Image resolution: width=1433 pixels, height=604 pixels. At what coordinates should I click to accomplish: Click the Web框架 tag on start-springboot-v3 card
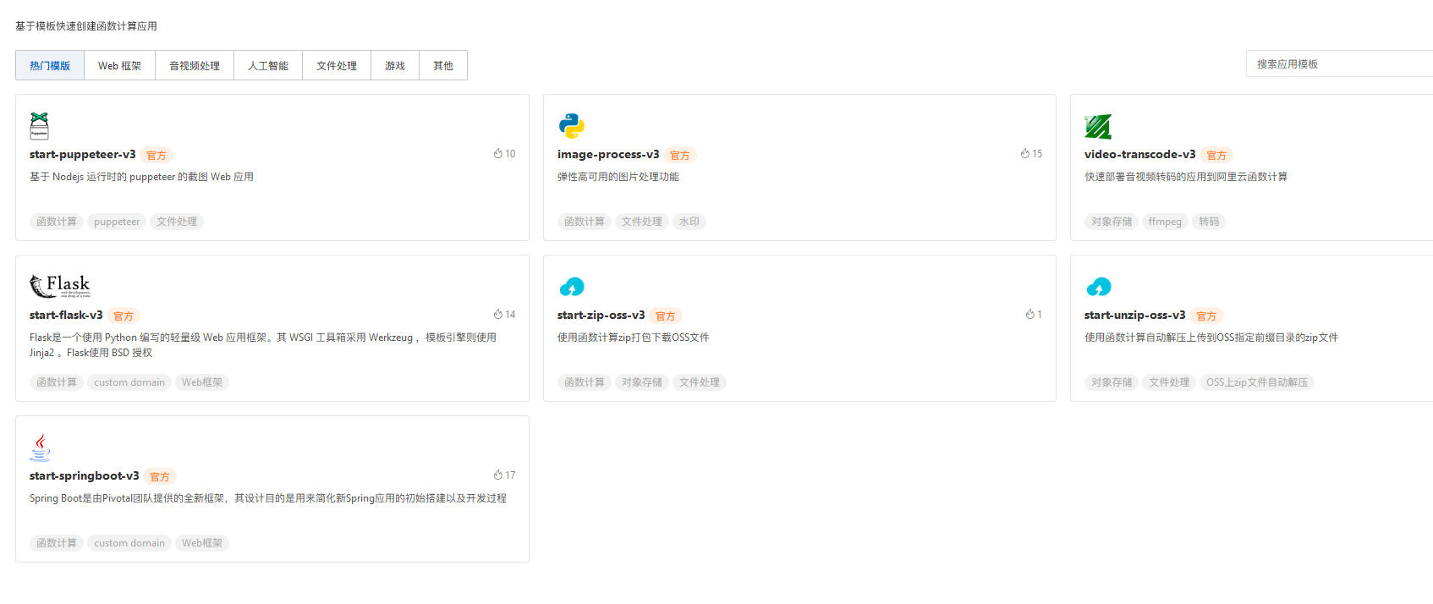pyautogui.click(x=202, y=543)
